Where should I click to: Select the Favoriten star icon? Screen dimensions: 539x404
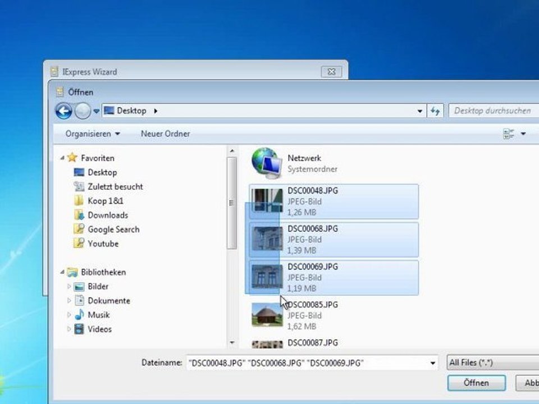[72, 158]
